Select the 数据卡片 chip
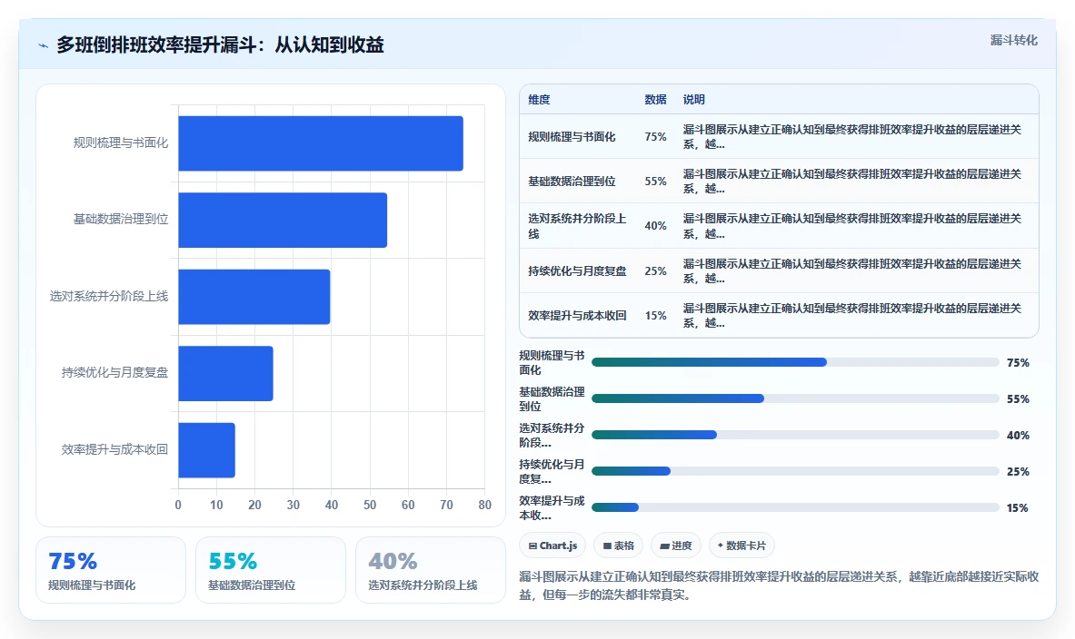The image size is (1075, 639). (x=742, y=546)
